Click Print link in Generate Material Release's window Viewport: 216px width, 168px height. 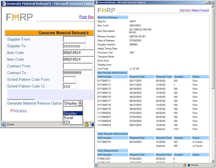[x=83, y=17]
